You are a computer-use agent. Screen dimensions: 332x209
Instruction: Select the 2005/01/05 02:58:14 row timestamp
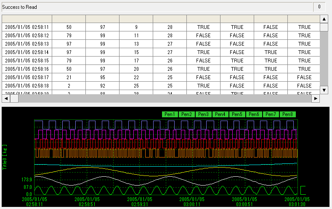click(27, 52)
